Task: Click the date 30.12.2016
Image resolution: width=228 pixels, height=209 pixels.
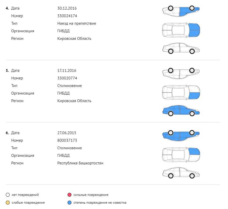Action: pos(67,8)
